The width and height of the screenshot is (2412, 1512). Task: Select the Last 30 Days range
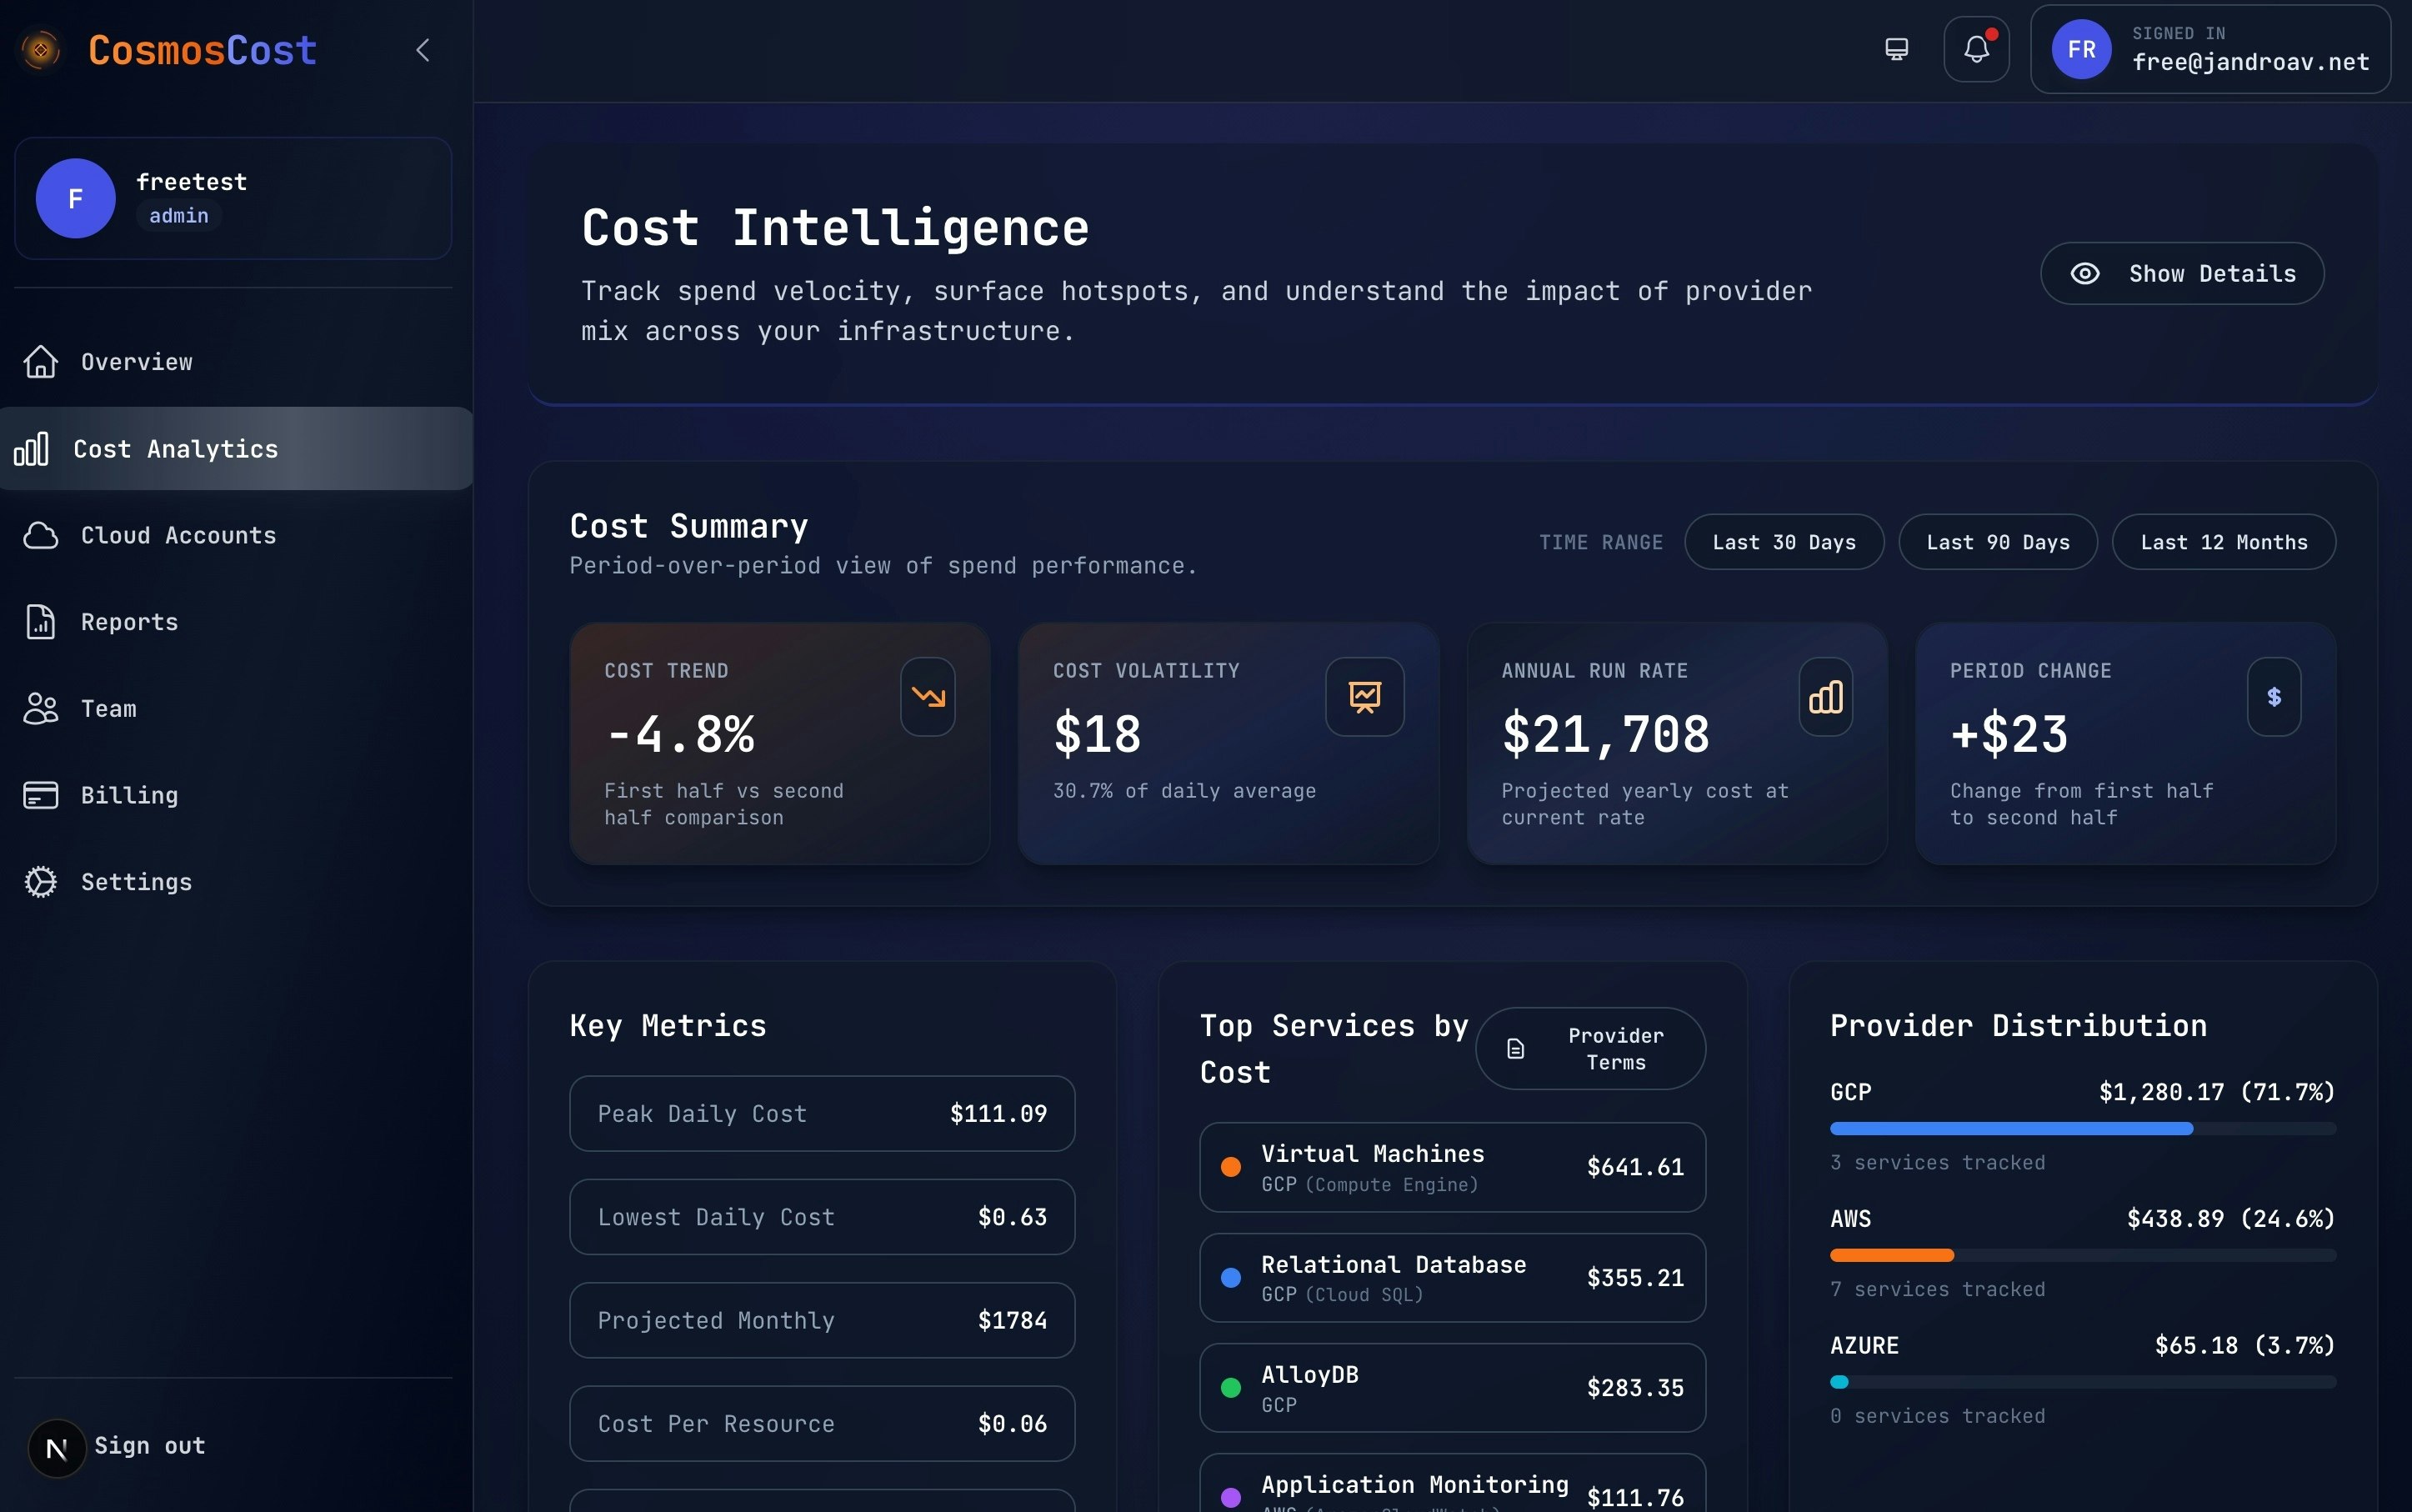click(1783, 542)
